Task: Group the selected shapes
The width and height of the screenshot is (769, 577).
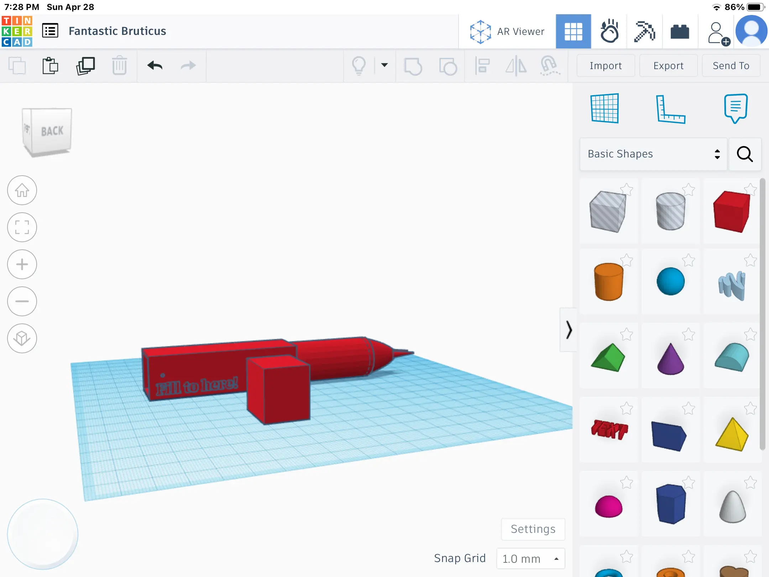Action: [413, 66]
